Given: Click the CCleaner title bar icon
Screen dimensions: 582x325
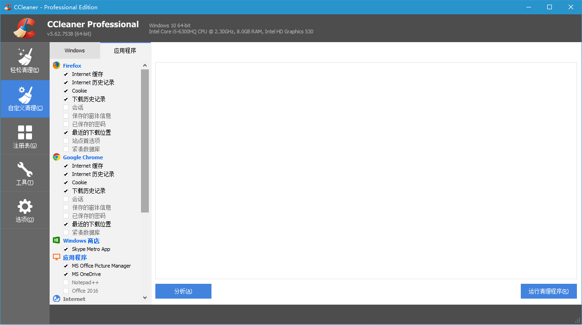Looking at the screenshot, I should [x=7, y=7].
